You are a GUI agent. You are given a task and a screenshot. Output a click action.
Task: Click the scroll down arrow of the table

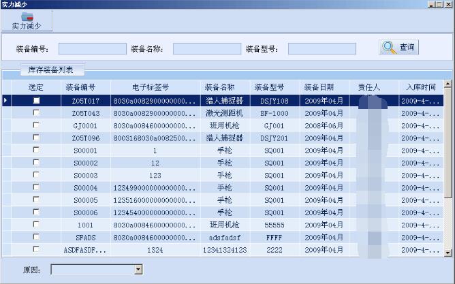point(448,253)
